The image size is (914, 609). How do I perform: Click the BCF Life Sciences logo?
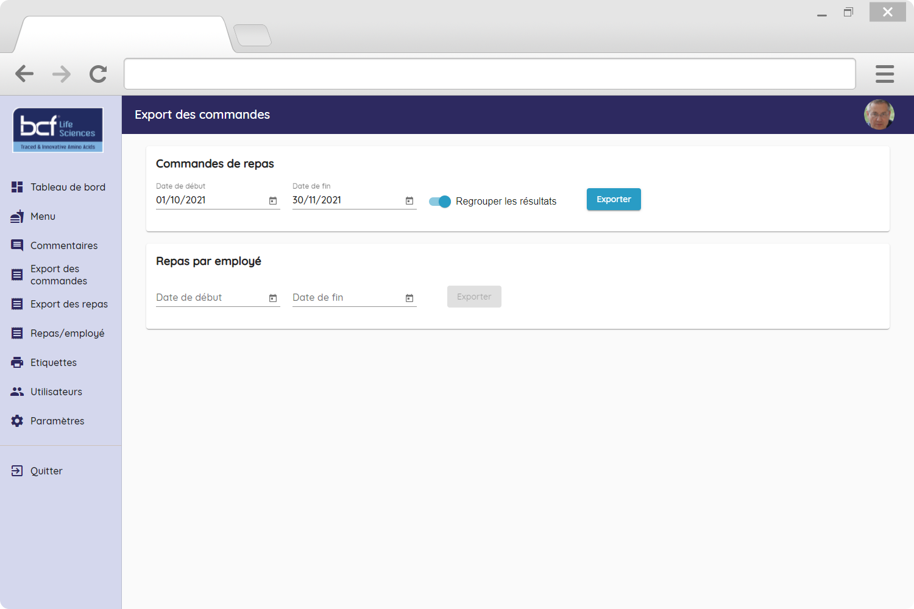pyautogui.click(x=58, y=130)
